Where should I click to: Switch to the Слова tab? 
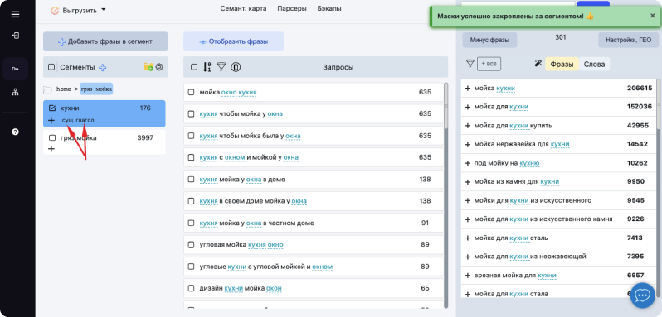(594, 64)
